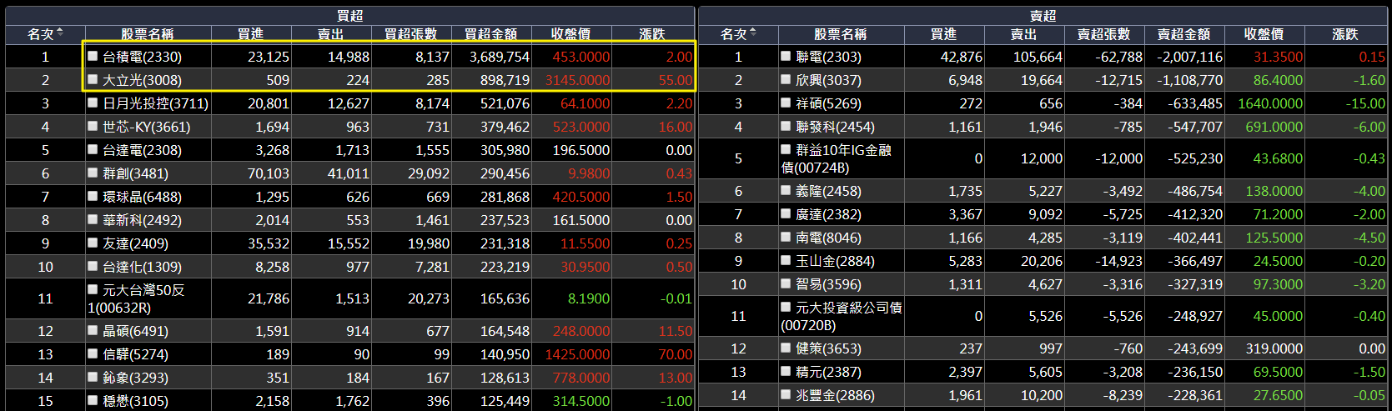Check 群益10年IG金融債(00724B) box
Image resolution: width=1392 pixels, height=411 pixels.
(786, 149)
